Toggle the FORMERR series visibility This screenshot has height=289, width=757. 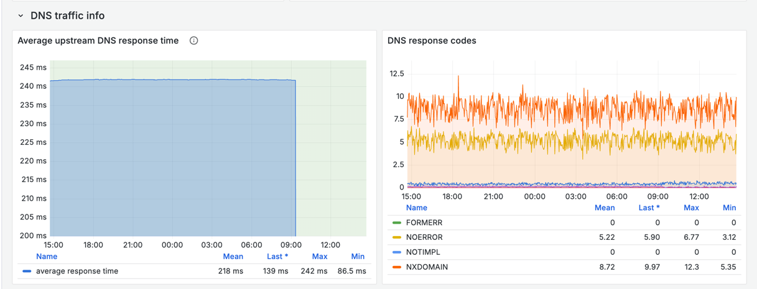click(x=424, y=222)
